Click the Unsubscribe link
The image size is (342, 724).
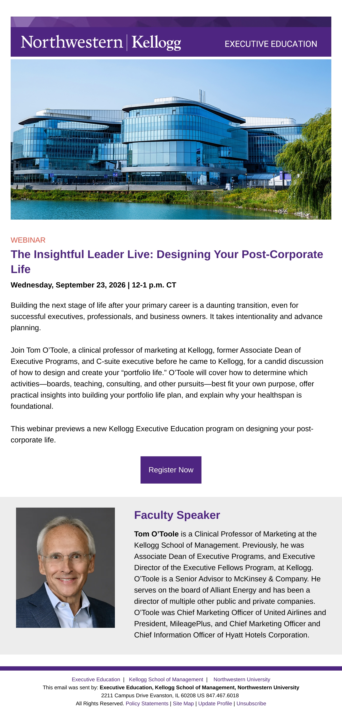click(251, 703)
